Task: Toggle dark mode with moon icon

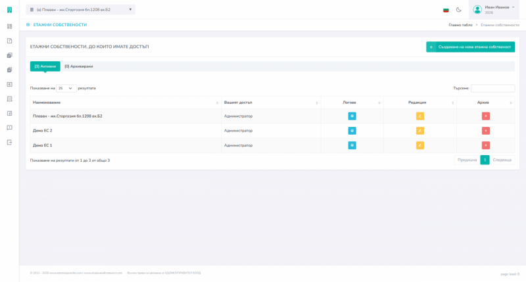Action: coord(458,10)
